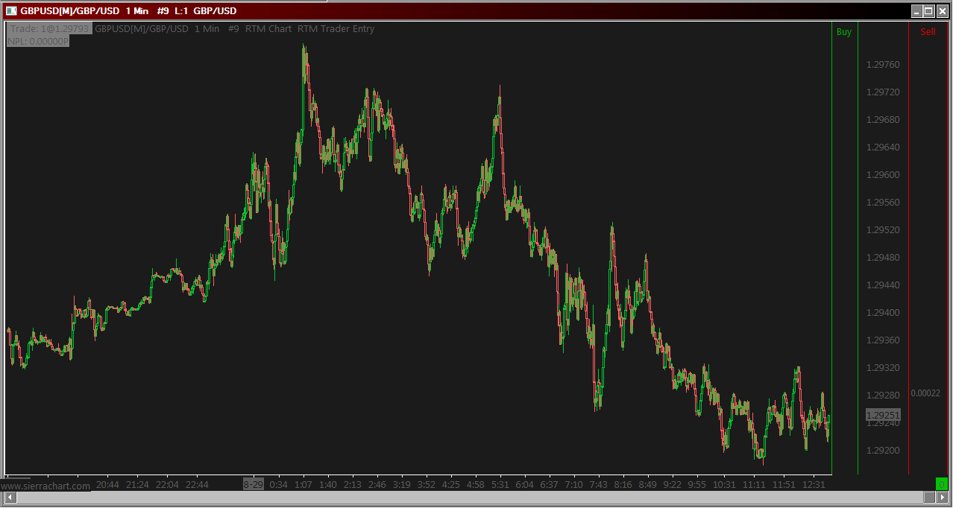Click the green 0 position box

(942, 485)
